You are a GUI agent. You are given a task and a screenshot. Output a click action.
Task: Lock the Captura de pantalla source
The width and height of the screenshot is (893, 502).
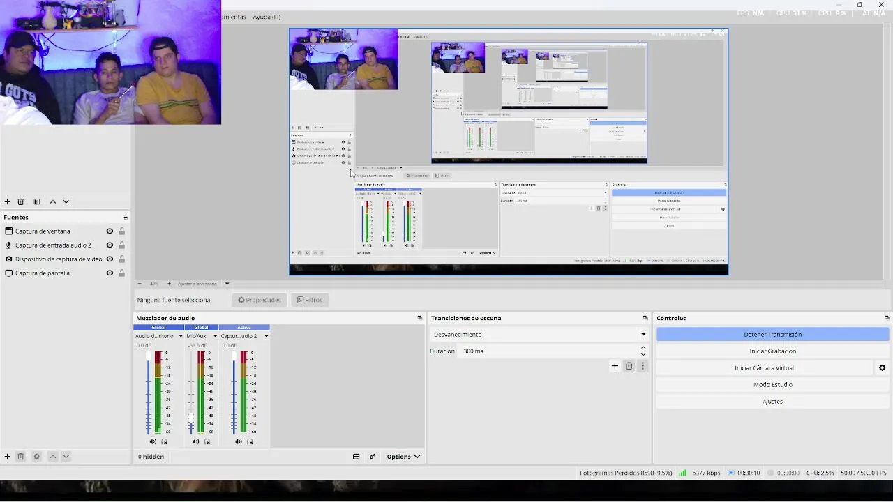pos(122,273)
